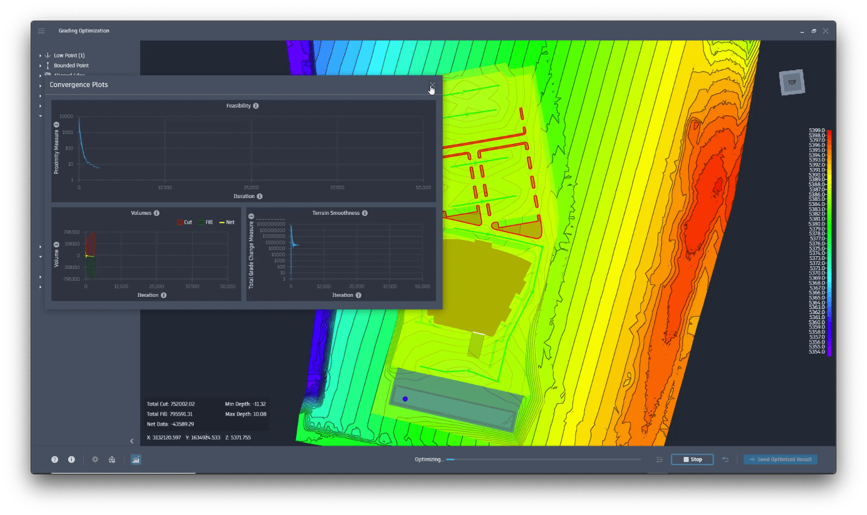Image resolution: width=867 pixels, height=515 pixels.
Task: Click the Z coordinate readout
Action: click(238, 437)
